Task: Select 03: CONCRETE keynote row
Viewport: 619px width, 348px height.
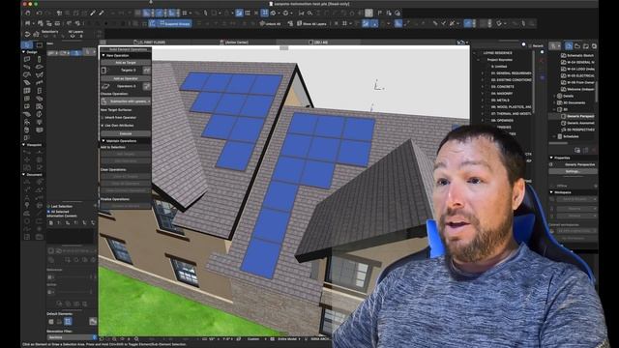Action: click(502, 86)
